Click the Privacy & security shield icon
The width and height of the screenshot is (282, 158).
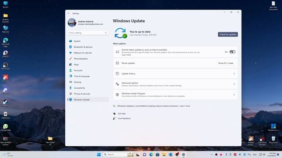pyautogui.click(x=70, y=93)
